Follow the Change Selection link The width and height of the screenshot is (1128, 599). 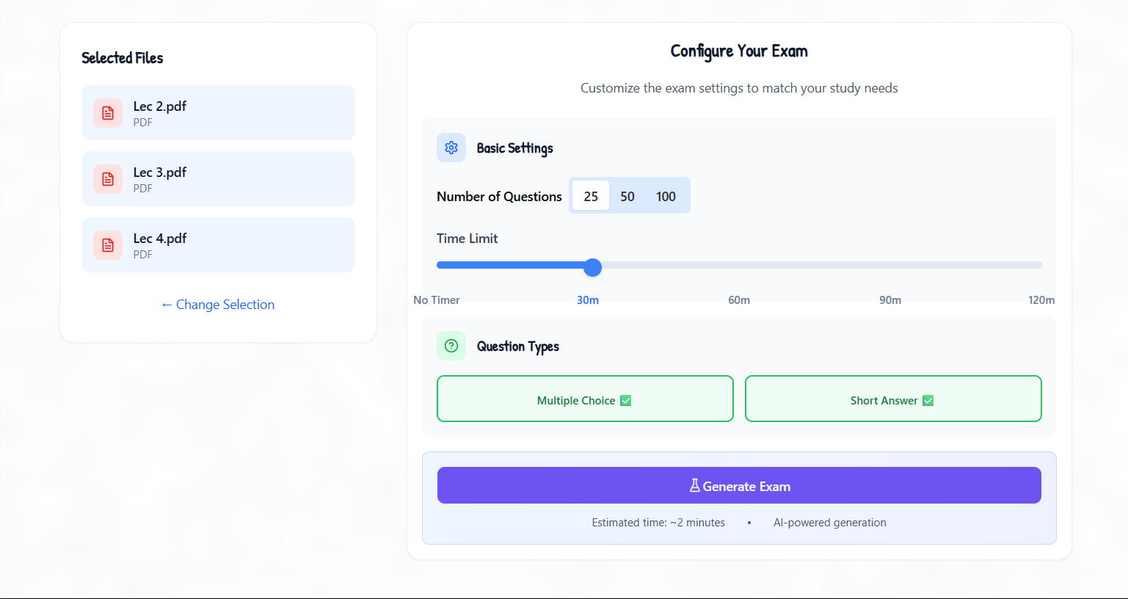tap(218, 305)
